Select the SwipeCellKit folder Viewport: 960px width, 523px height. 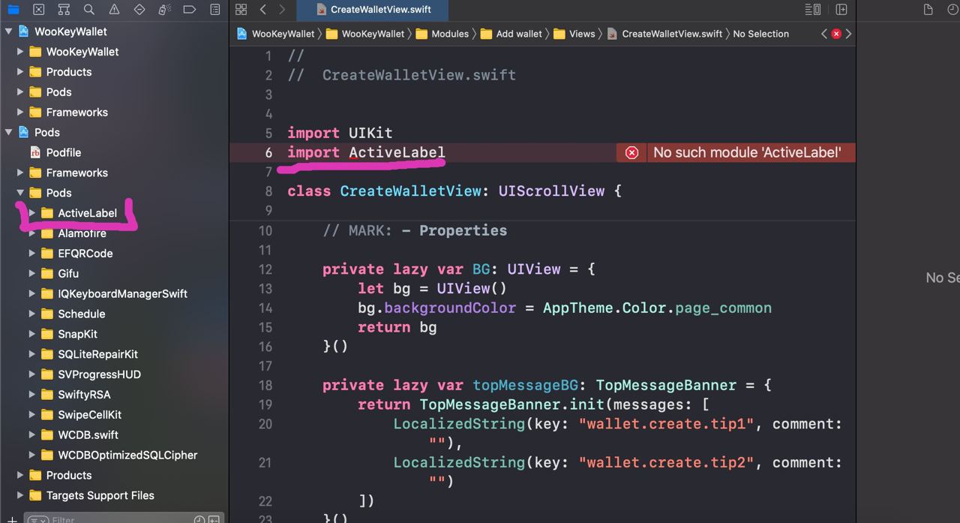click(x=89, y=415)
